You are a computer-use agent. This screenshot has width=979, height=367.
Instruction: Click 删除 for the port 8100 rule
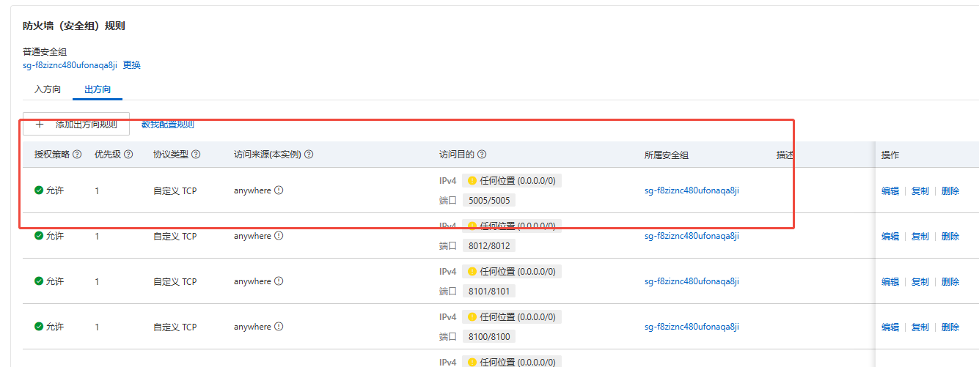tap(950, 327)
